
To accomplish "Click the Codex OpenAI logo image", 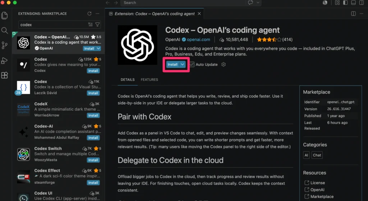I will tap(138, 45).
